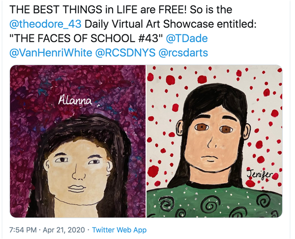Open the Alanna portrait image with purple background
295x239 pixels.
click(78, 141)
